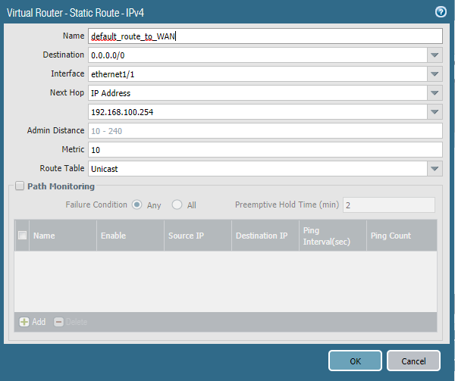Viewport: 455px width, 381px height.
Task: Enable the Path Monitoring checkbox
Action: [x=20, y=186]
